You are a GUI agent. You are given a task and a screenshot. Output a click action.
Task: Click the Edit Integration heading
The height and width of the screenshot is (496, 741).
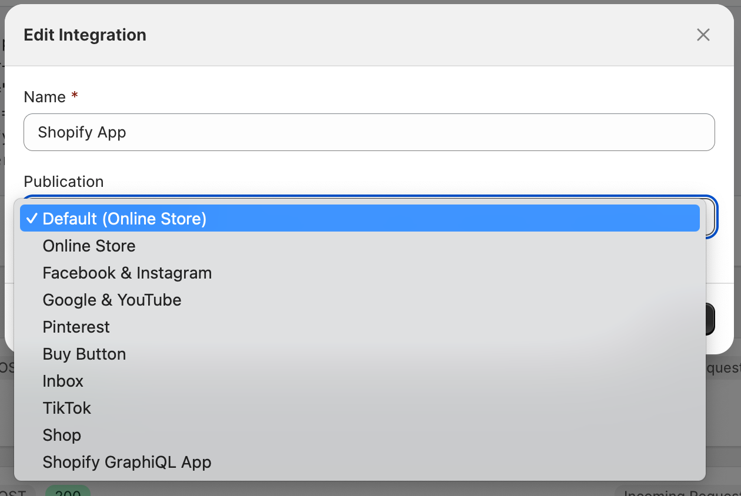click(85, 35)
